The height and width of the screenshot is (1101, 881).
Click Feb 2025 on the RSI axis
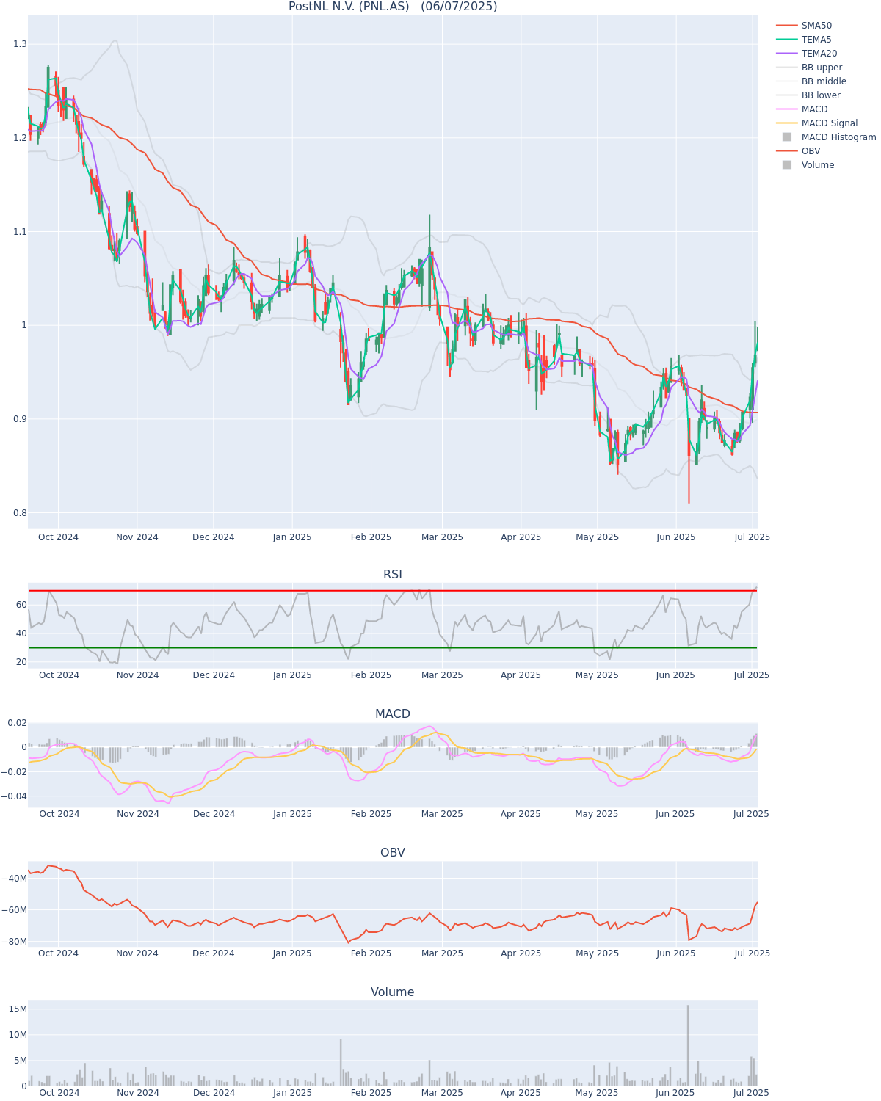(x=371, y=675)
